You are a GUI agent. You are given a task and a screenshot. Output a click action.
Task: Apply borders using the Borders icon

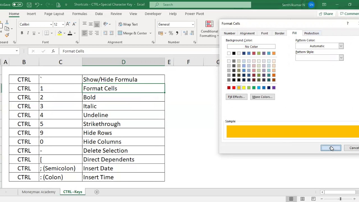pos(47,33)
